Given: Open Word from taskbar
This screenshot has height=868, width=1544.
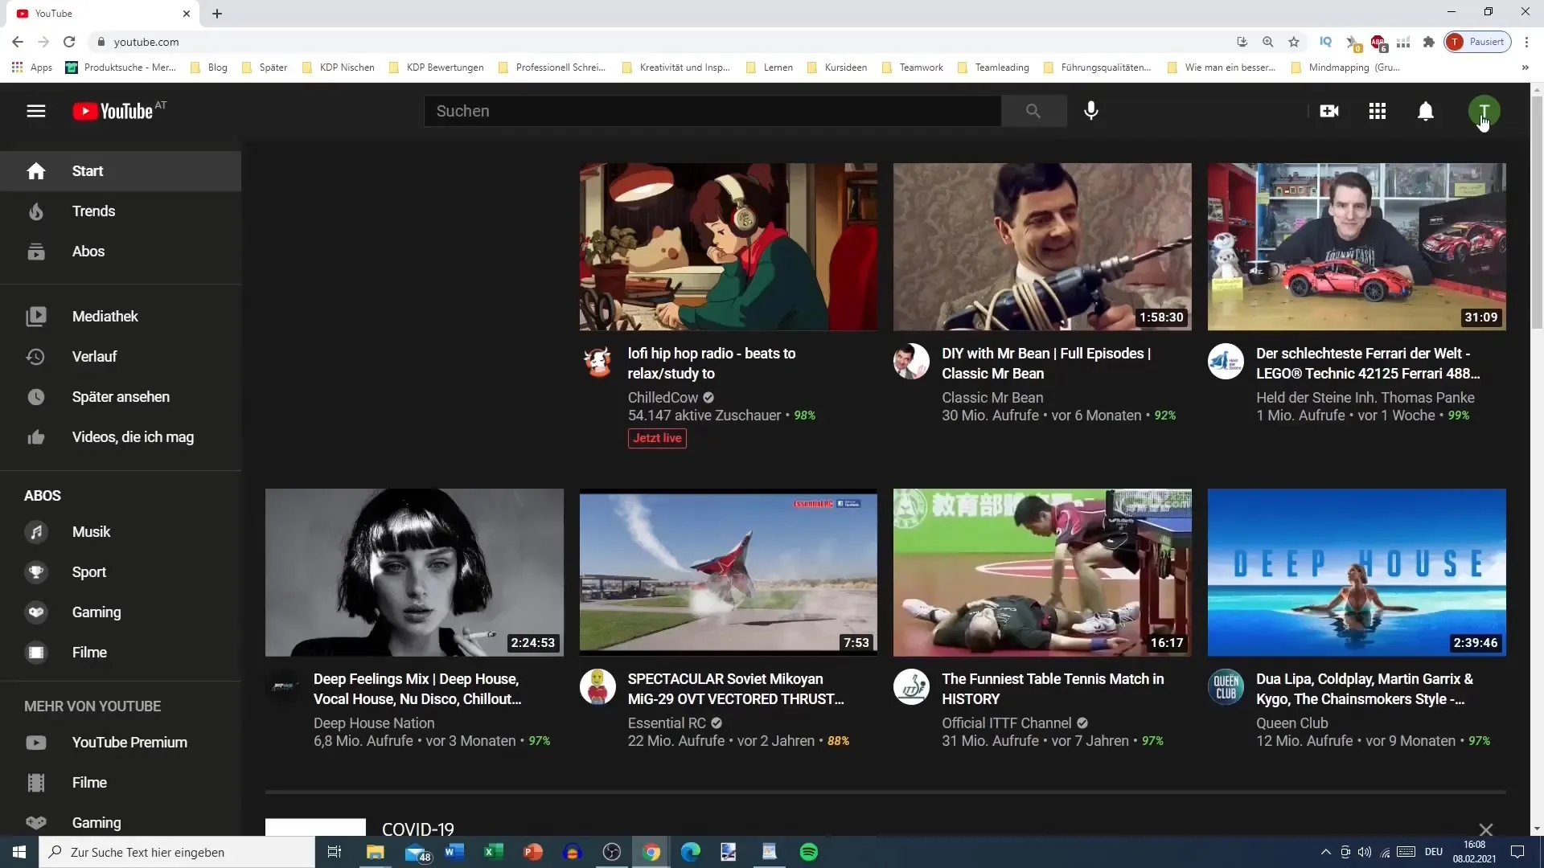Looking at the screenshot, I should pyautogui.click(x=454, y=852).
